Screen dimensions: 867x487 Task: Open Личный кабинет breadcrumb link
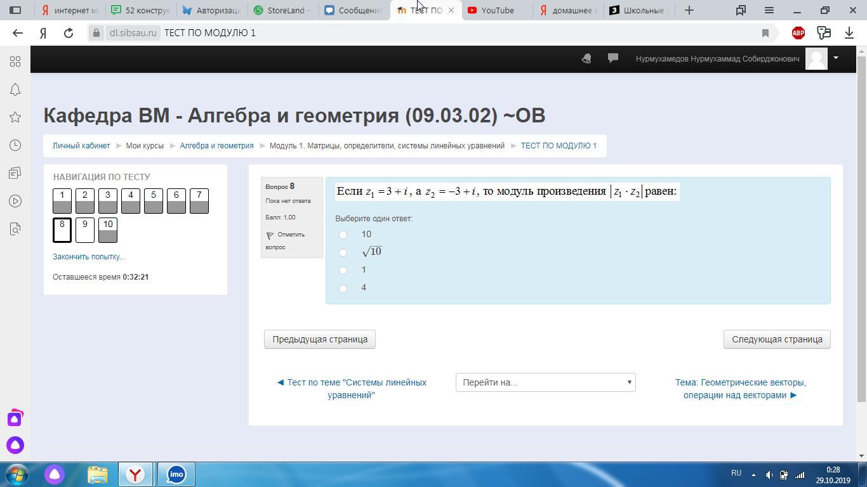81,146
